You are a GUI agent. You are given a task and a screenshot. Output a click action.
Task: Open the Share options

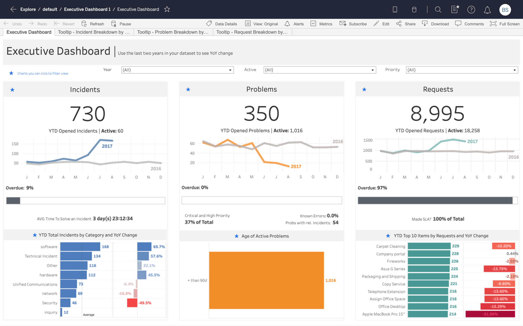pos(406,24)
